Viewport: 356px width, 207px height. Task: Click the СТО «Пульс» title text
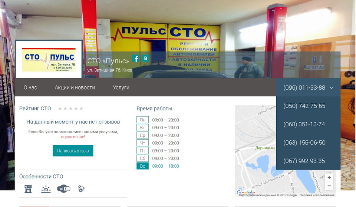tap(108, 61)
